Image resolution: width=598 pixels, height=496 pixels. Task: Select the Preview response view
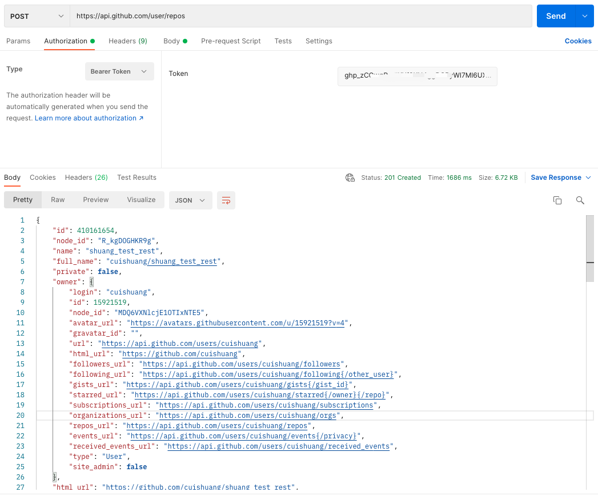(x=95, y=200)
